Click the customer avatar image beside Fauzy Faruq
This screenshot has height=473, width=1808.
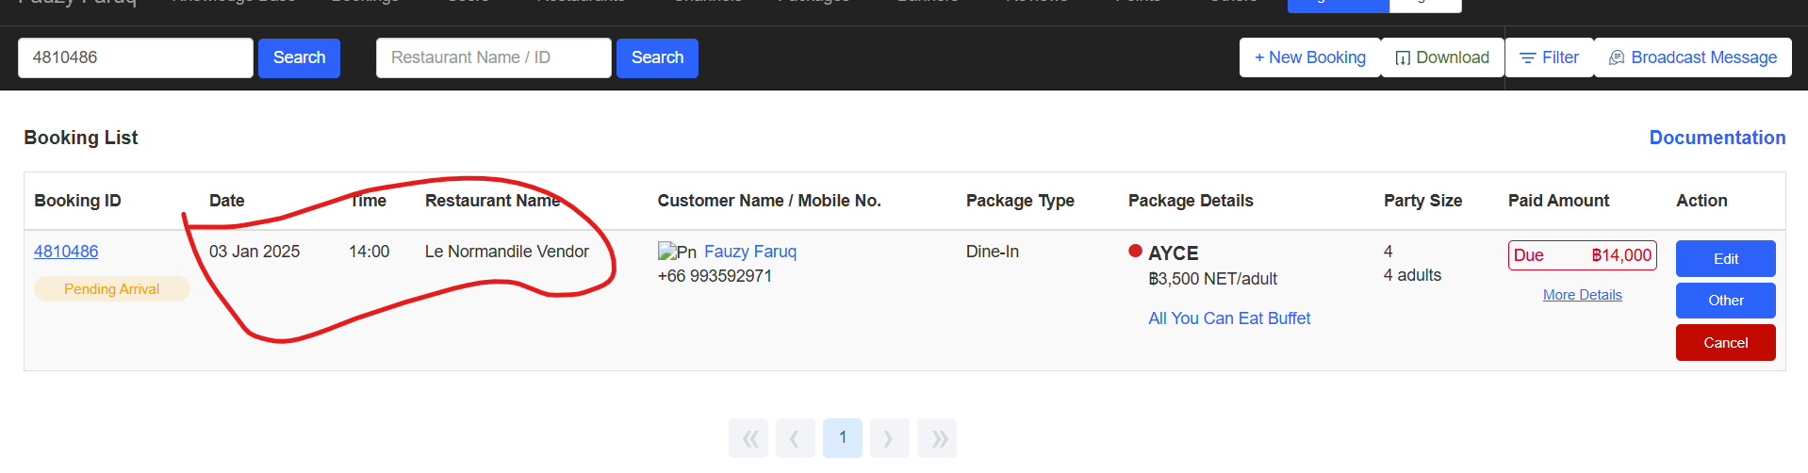click(x=676, y=252)
